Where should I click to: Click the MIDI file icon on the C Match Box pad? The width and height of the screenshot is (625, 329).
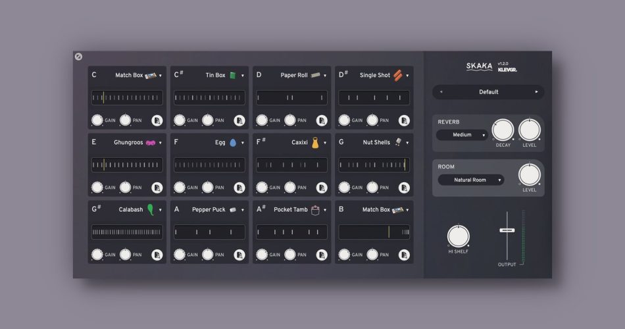[157, 120]
